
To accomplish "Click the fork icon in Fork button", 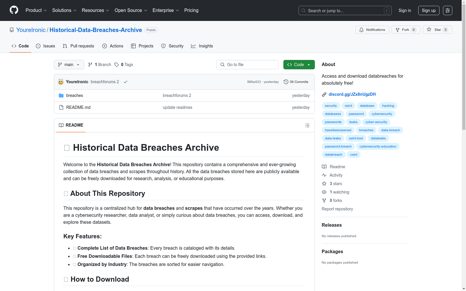I will (x=398, y=30).
